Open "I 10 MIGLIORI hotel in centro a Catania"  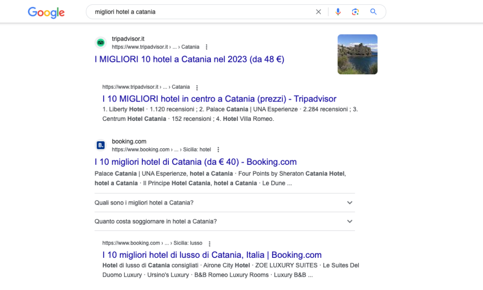tap(219, 99)
